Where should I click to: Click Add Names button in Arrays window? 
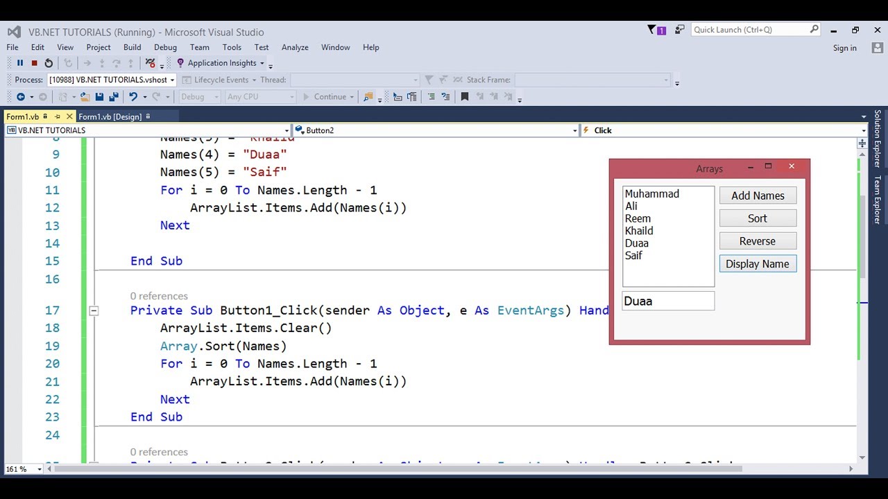pyautogui.click(x=758, y=196)
